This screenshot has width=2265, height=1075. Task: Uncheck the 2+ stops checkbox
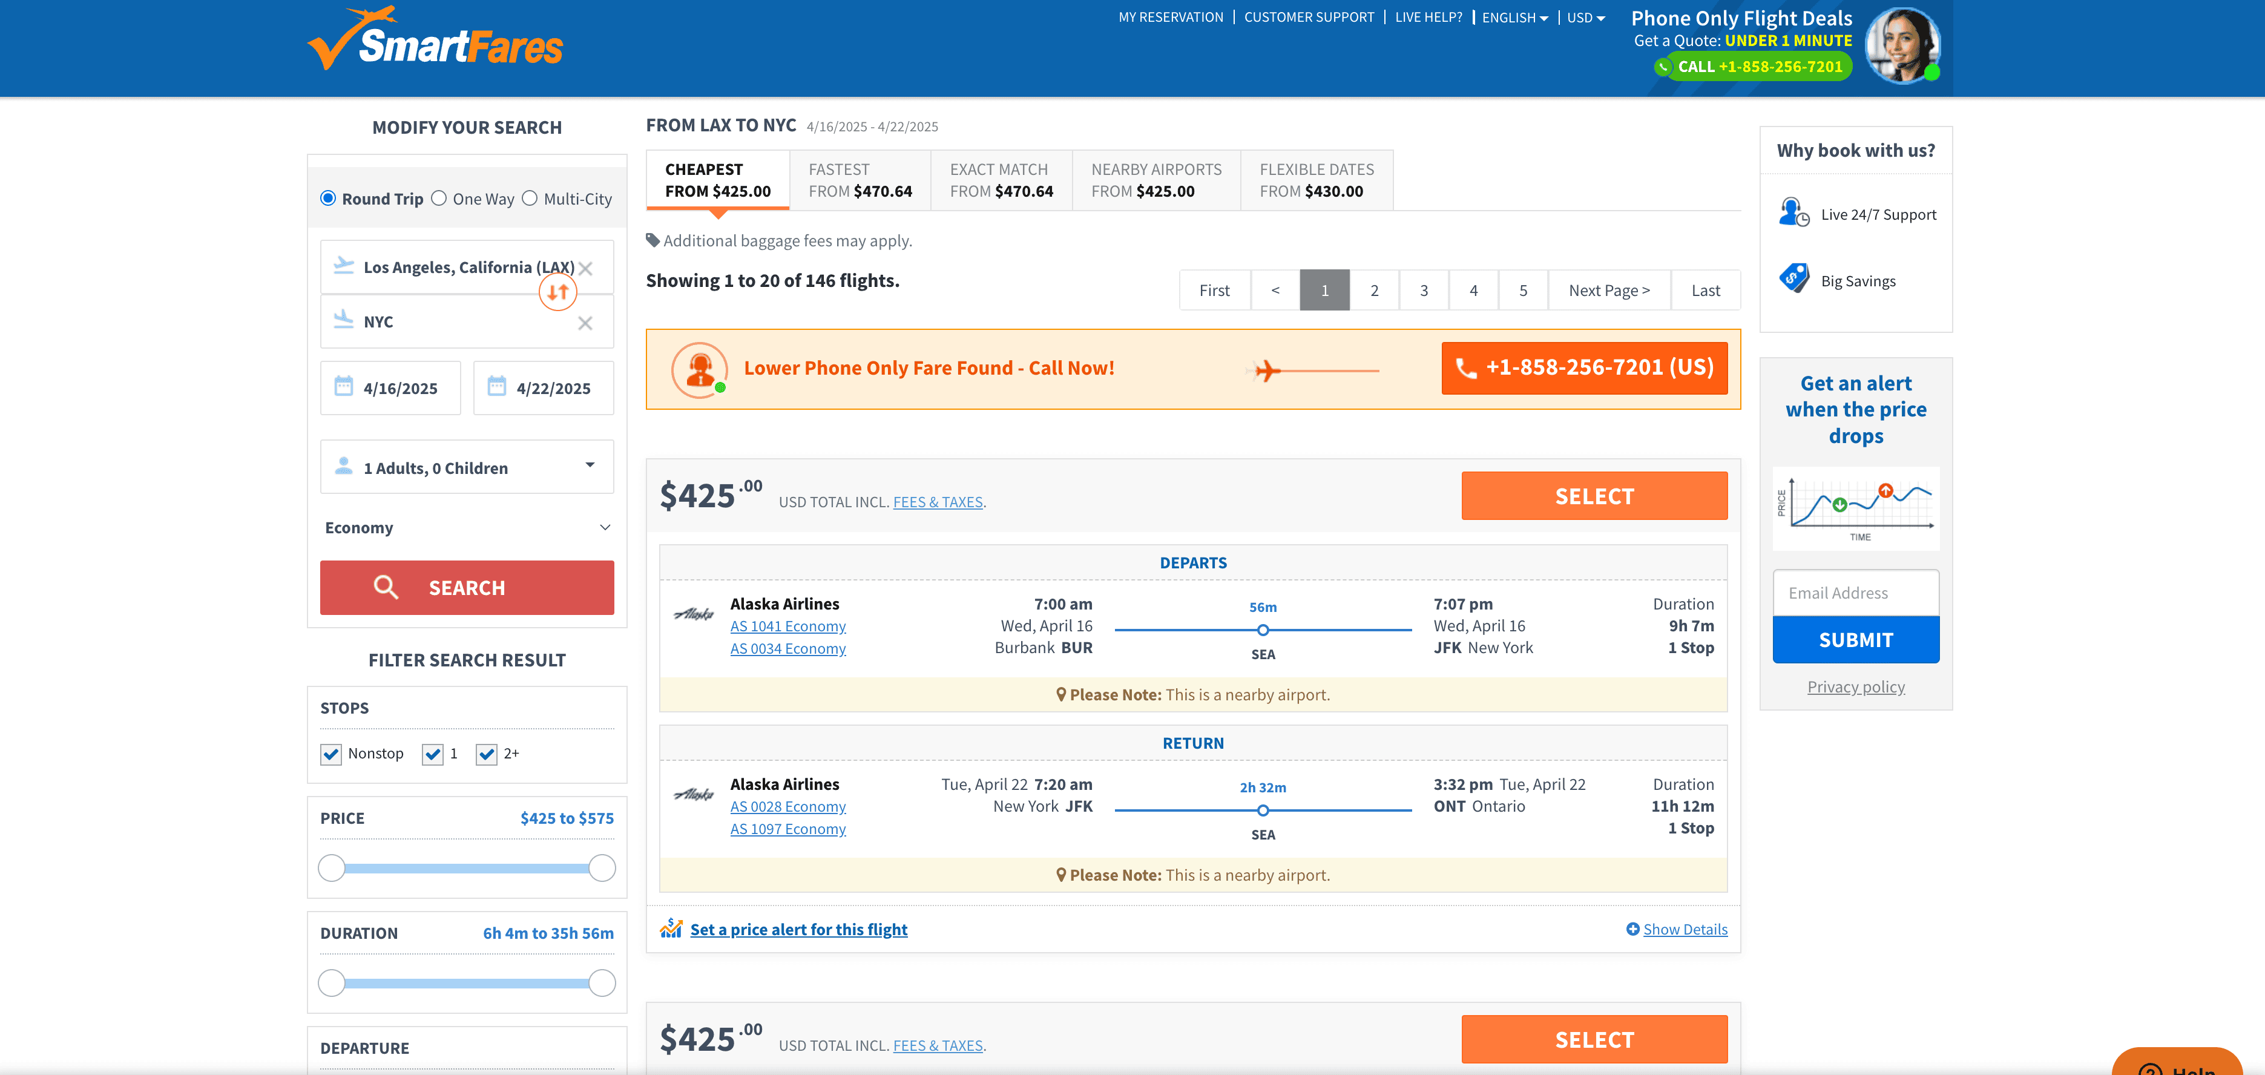tap(486, 754)
